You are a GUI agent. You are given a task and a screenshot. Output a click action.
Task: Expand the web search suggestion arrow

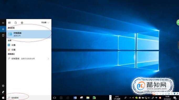point(48,59)
